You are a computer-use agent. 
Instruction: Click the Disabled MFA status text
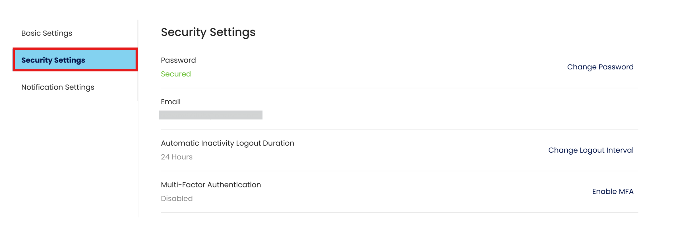click(x=177, y=199)
